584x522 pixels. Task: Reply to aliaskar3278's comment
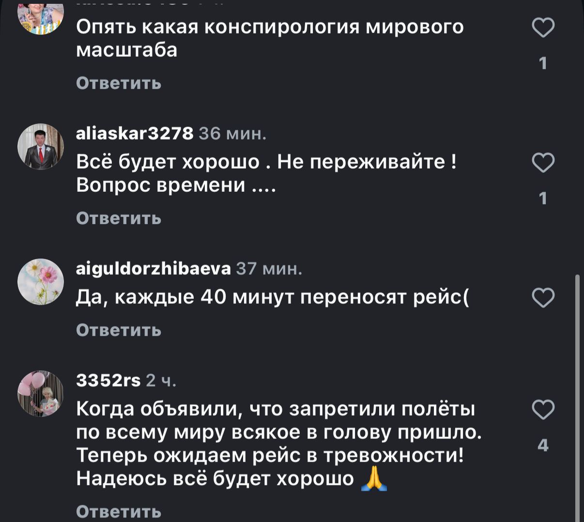119,218
